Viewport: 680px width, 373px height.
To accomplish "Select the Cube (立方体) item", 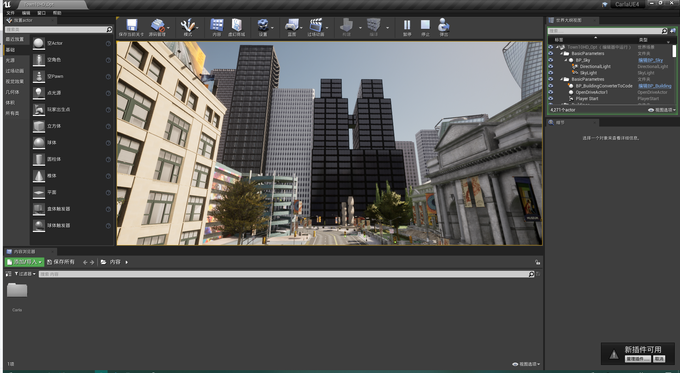I will point(72,126).
